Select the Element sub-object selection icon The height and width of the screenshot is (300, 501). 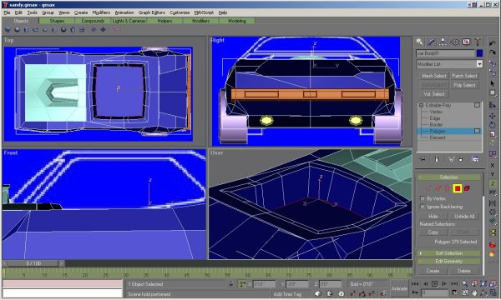[467, 188]
